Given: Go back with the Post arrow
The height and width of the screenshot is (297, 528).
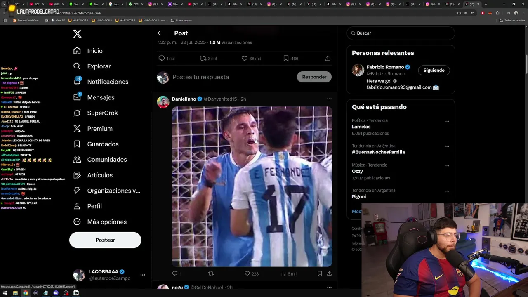Looking at the screenshot, I should [160, 33].
